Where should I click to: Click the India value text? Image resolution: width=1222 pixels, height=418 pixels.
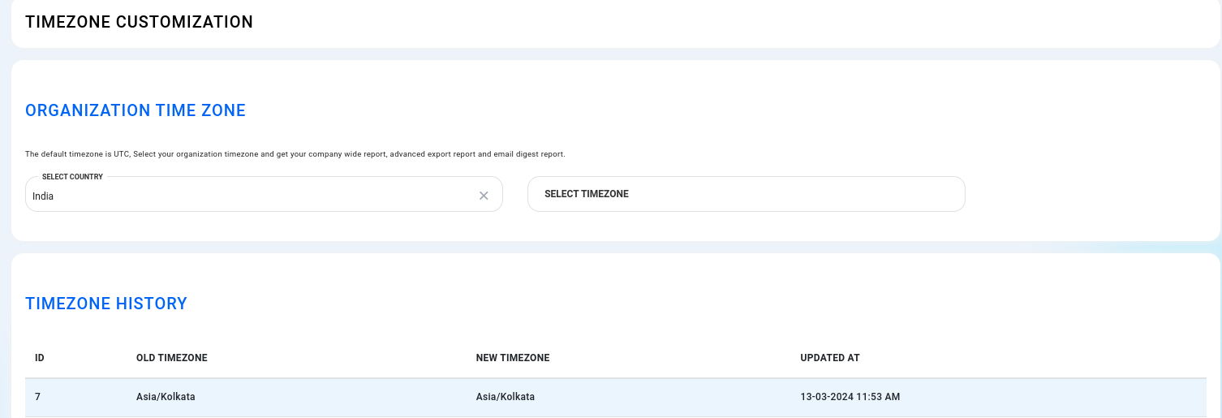43,196
